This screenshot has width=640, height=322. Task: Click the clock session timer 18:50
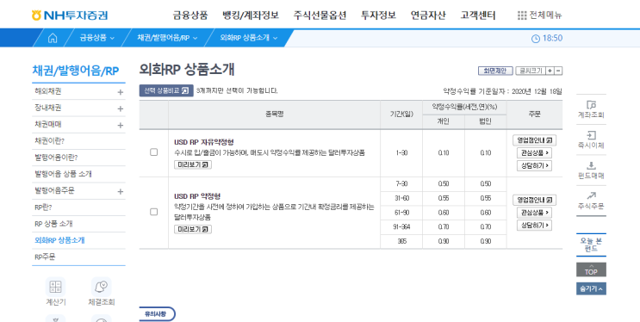pyautogui.click(x=547, y=39)
